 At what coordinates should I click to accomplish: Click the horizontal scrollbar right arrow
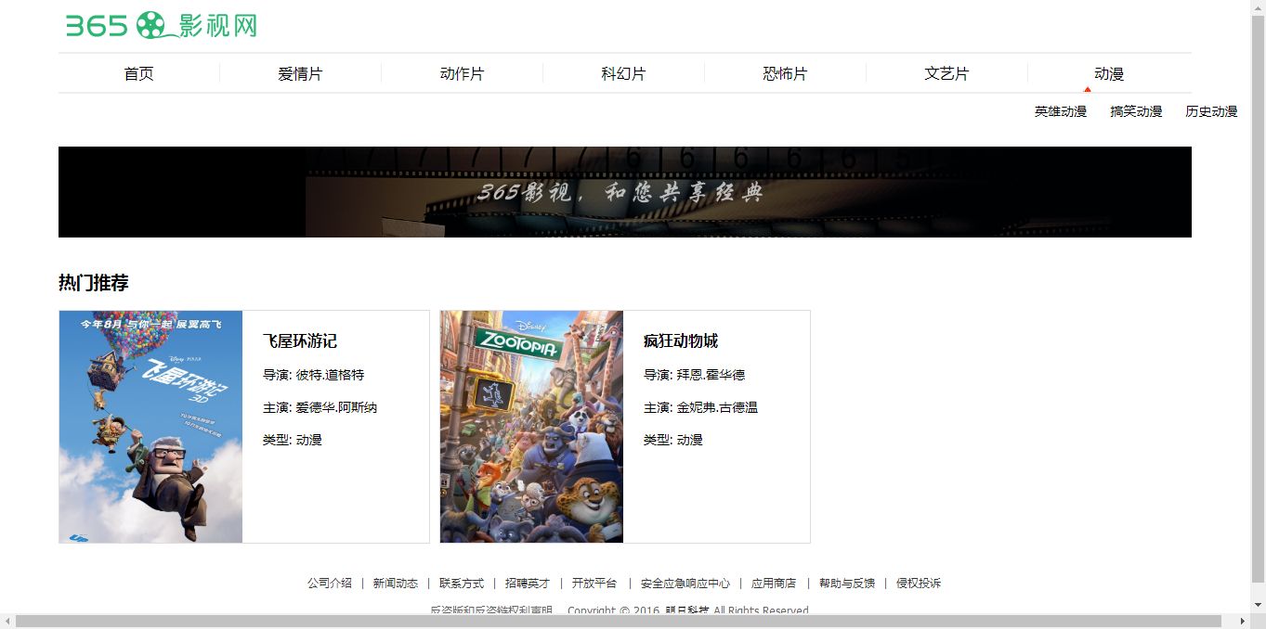[1242, 621]
